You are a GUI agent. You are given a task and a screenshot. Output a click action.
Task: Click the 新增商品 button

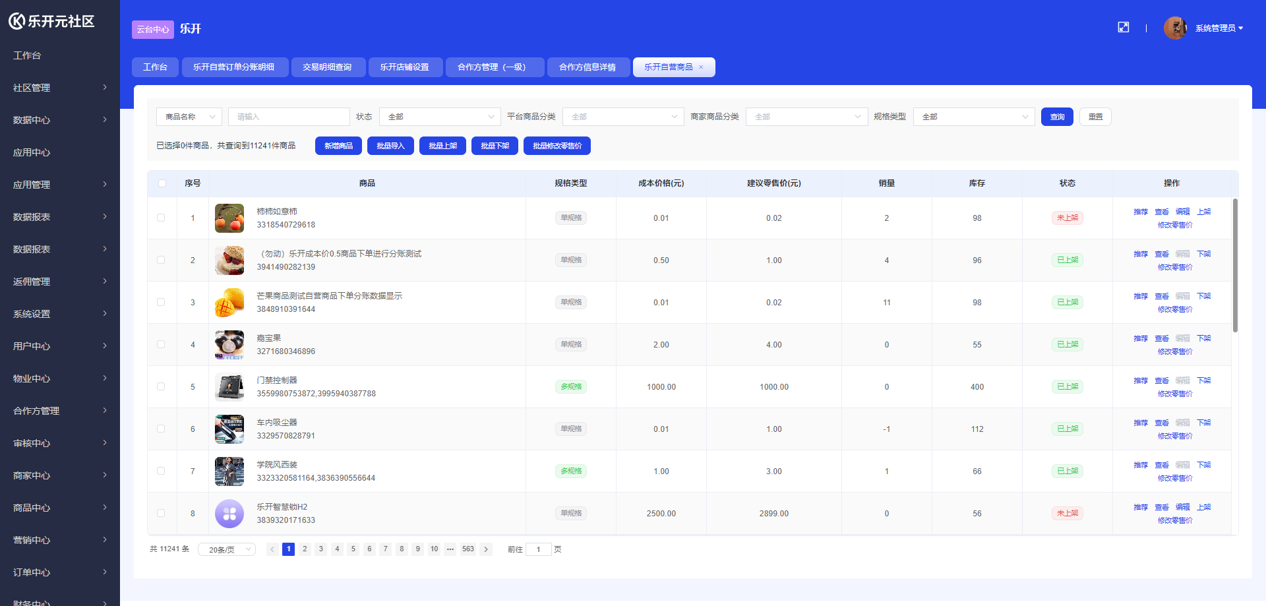338,146
